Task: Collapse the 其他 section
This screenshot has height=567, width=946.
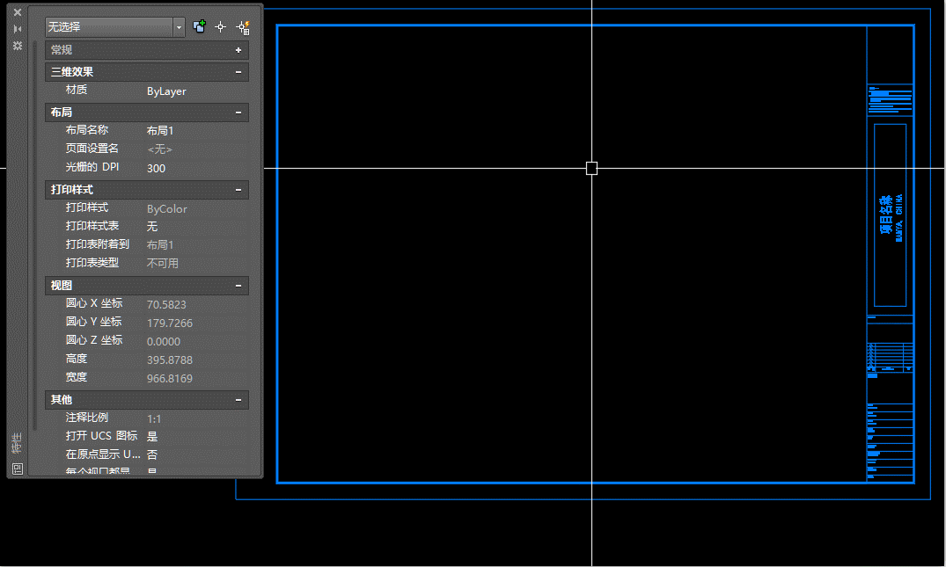Action: click(x=238, y=399)
